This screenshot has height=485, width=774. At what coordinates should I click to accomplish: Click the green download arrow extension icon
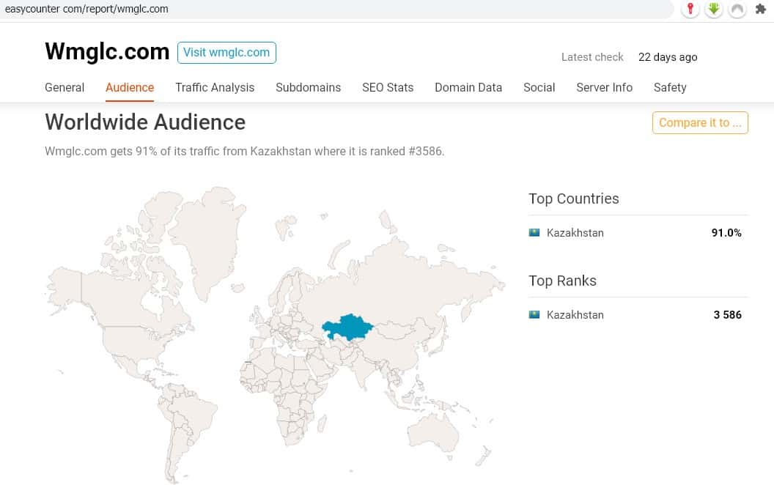pos(714,9)
